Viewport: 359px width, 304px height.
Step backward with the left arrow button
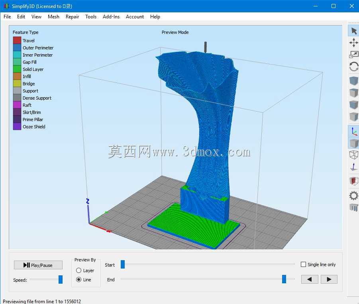click(310, 279)
